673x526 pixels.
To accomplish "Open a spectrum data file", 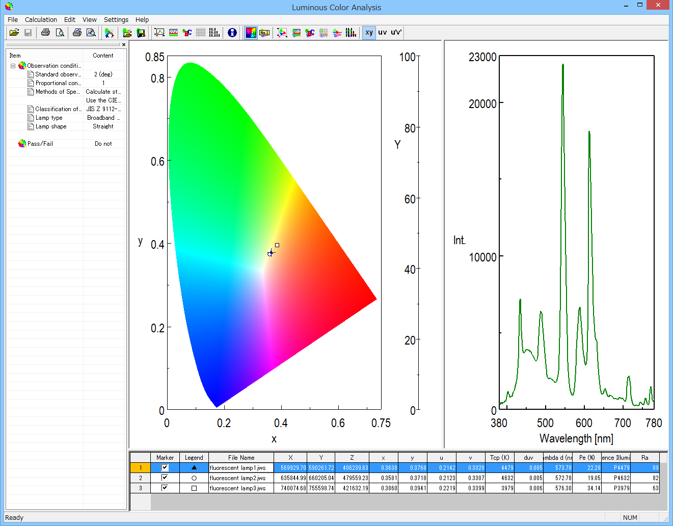I will pos(127,32).
